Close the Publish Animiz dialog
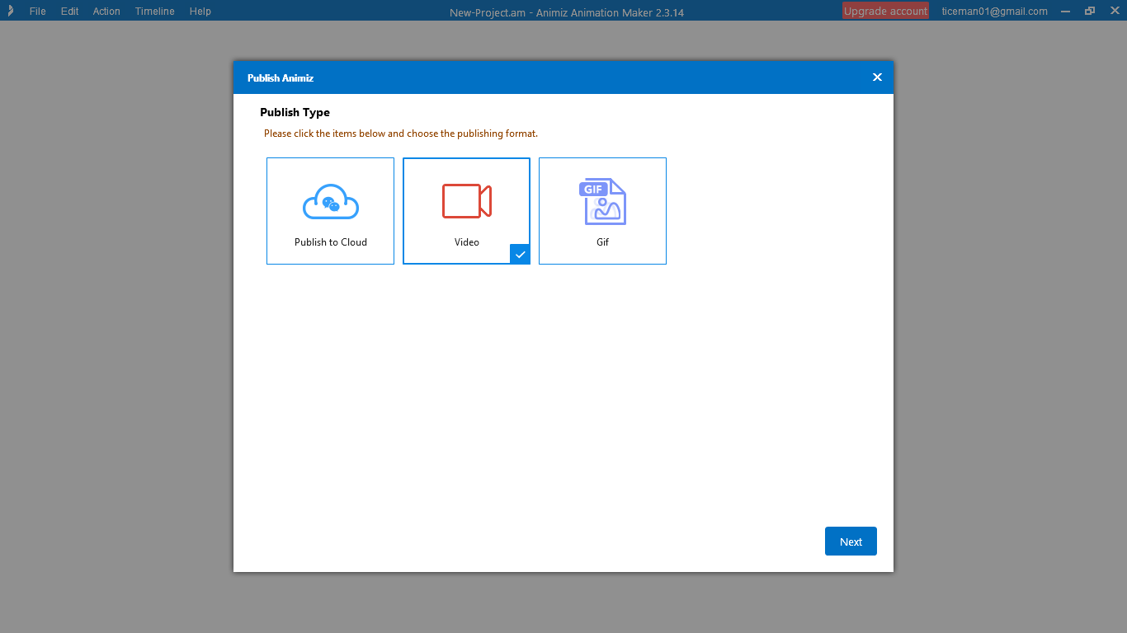Viewport: 1127px width, 633px height. (877, 77)
